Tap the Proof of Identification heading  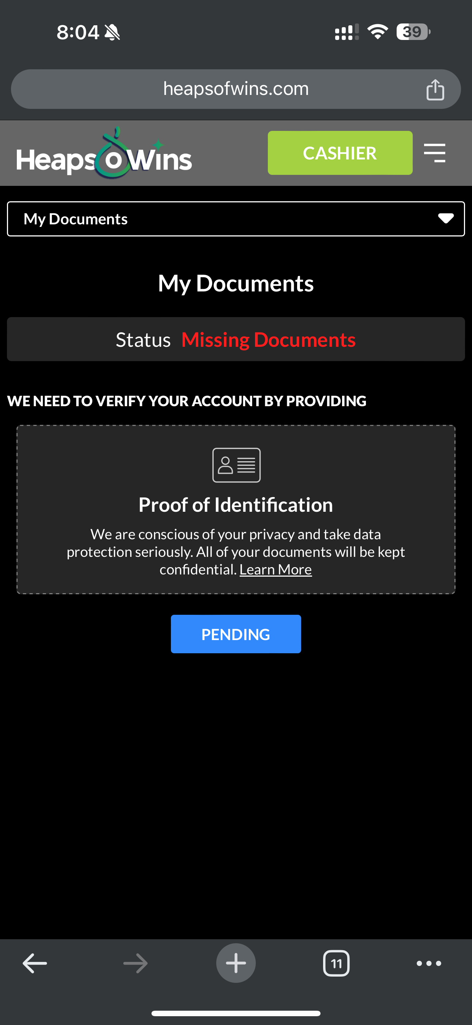pyautogui.click(x=236, y=504)
